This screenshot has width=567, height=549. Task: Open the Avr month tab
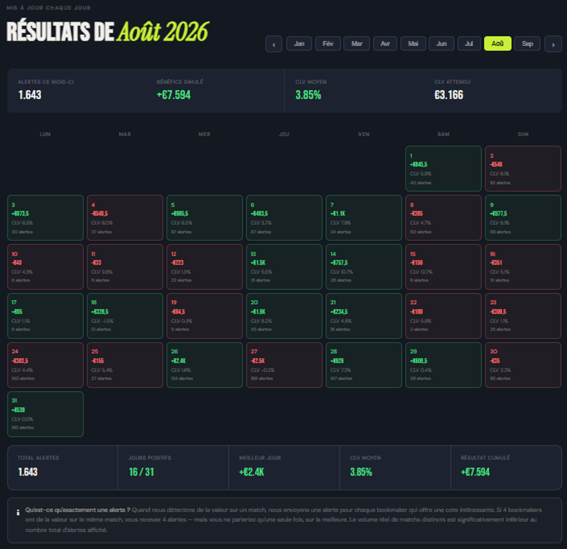pyautogui.click(x=385, y=44)
